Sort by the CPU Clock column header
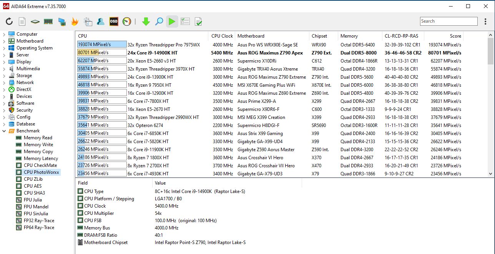This screenshot has width=495, height=254. click(222, 36)
